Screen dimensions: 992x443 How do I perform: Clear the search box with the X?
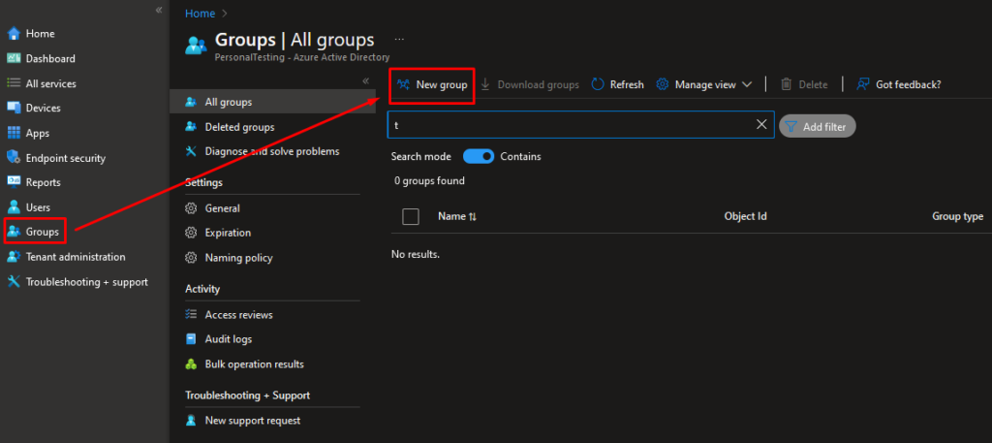tap(761, 125)
